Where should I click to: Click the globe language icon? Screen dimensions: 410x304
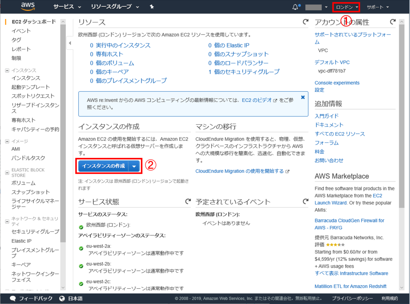point(62,298)
